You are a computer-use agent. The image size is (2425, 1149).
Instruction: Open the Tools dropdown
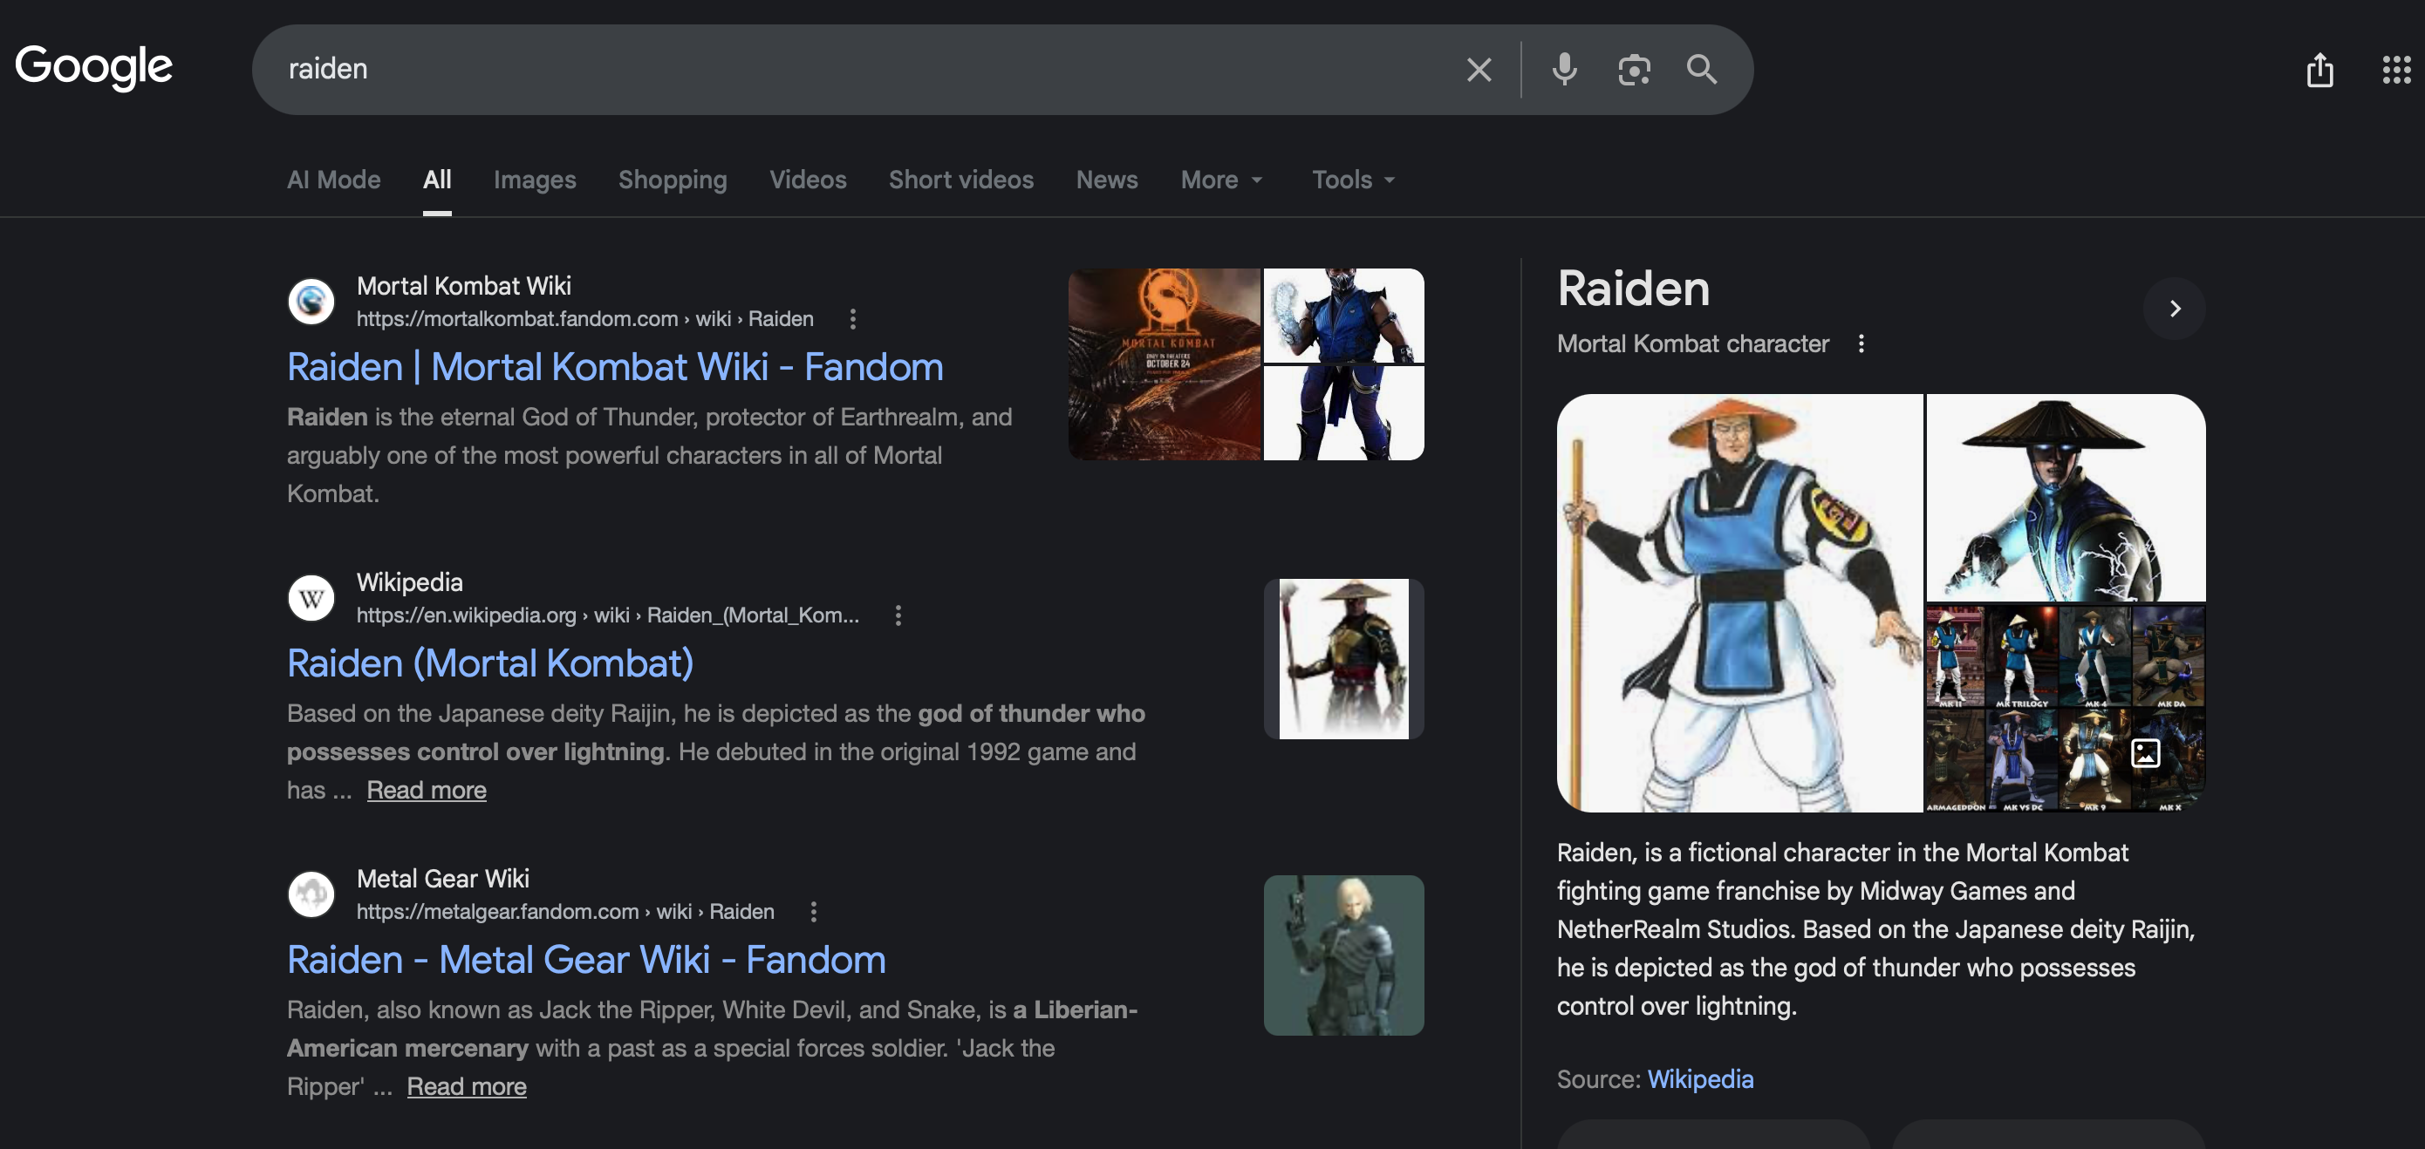(1354, 180)
